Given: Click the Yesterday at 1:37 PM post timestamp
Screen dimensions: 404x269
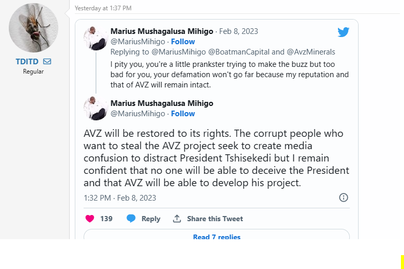Looking at the screenshot, I should tap(103, 8).
